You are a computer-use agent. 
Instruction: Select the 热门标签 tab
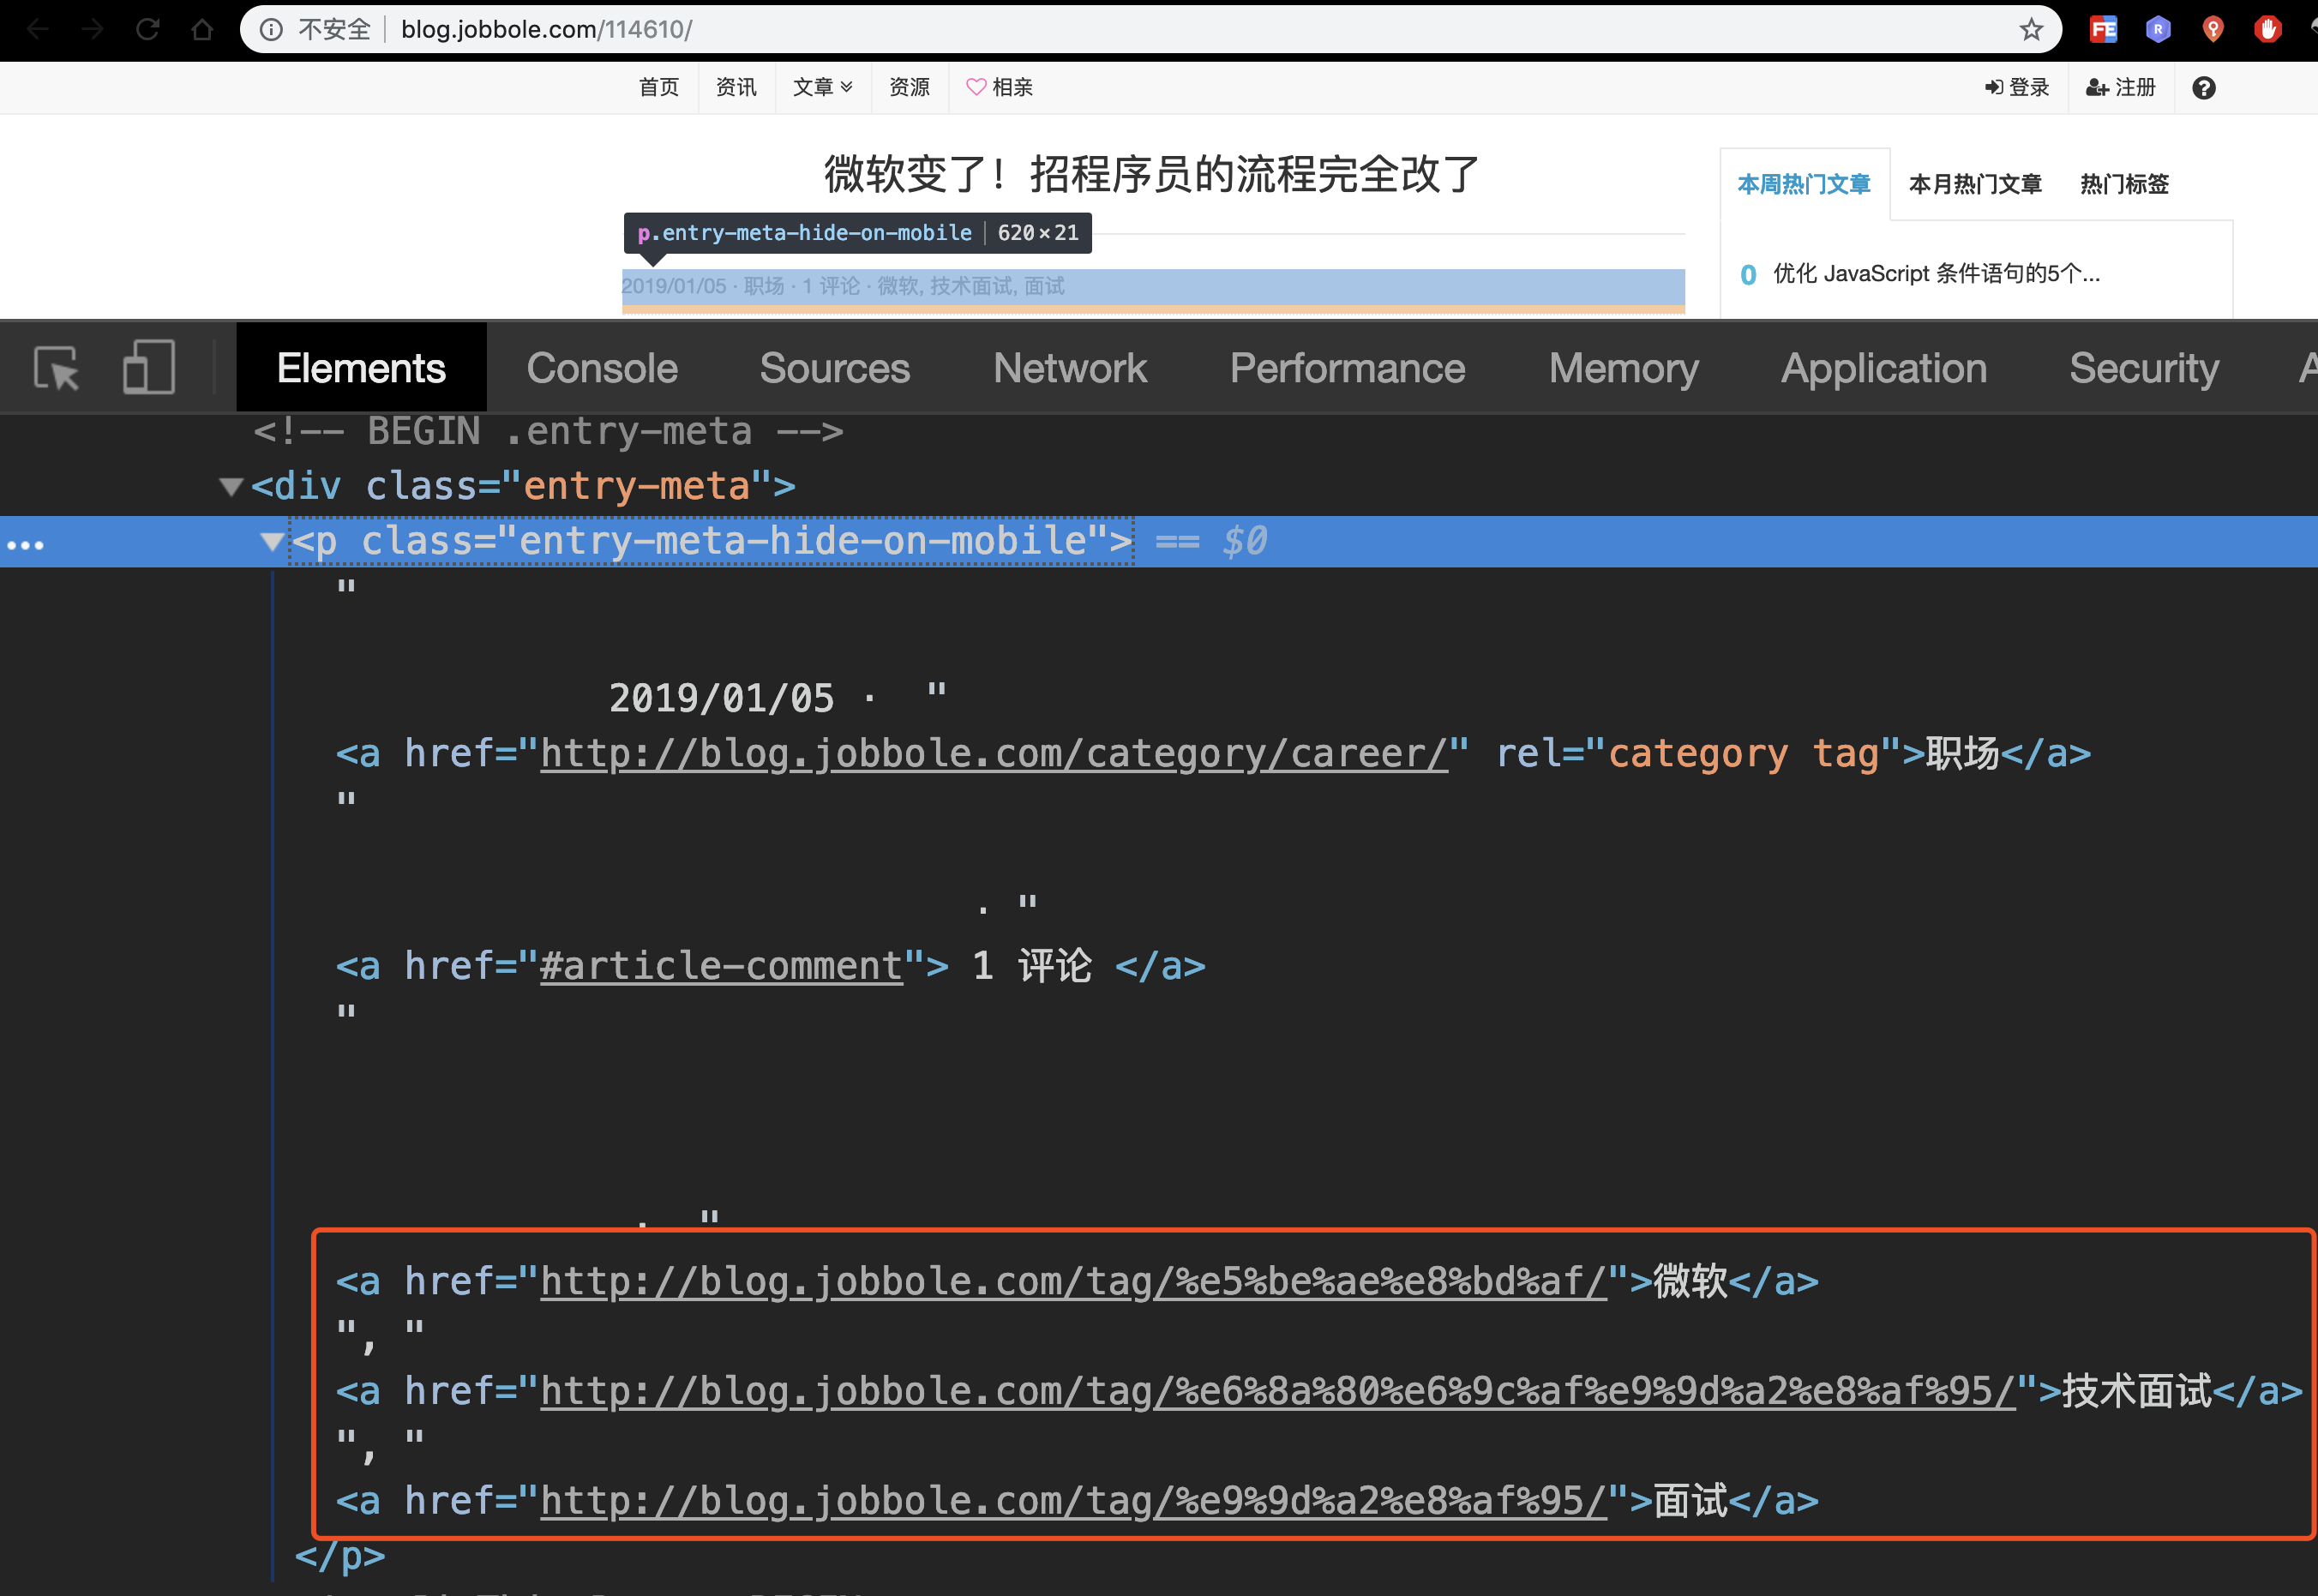tap(2124, 184)
